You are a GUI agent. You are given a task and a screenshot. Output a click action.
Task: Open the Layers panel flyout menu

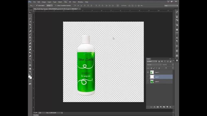[173, 59]
